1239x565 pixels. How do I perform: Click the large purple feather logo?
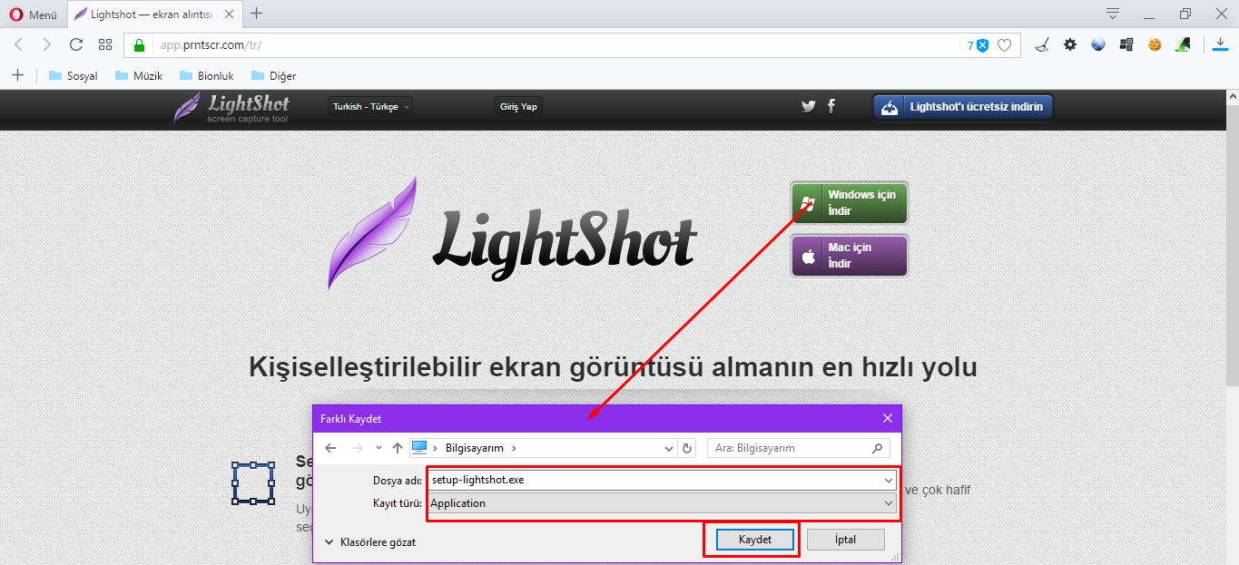(x=372, y=233)
